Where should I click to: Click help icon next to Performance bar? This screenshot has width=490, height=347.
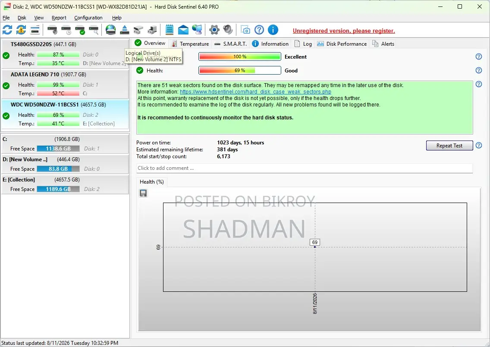coord(479,56)
